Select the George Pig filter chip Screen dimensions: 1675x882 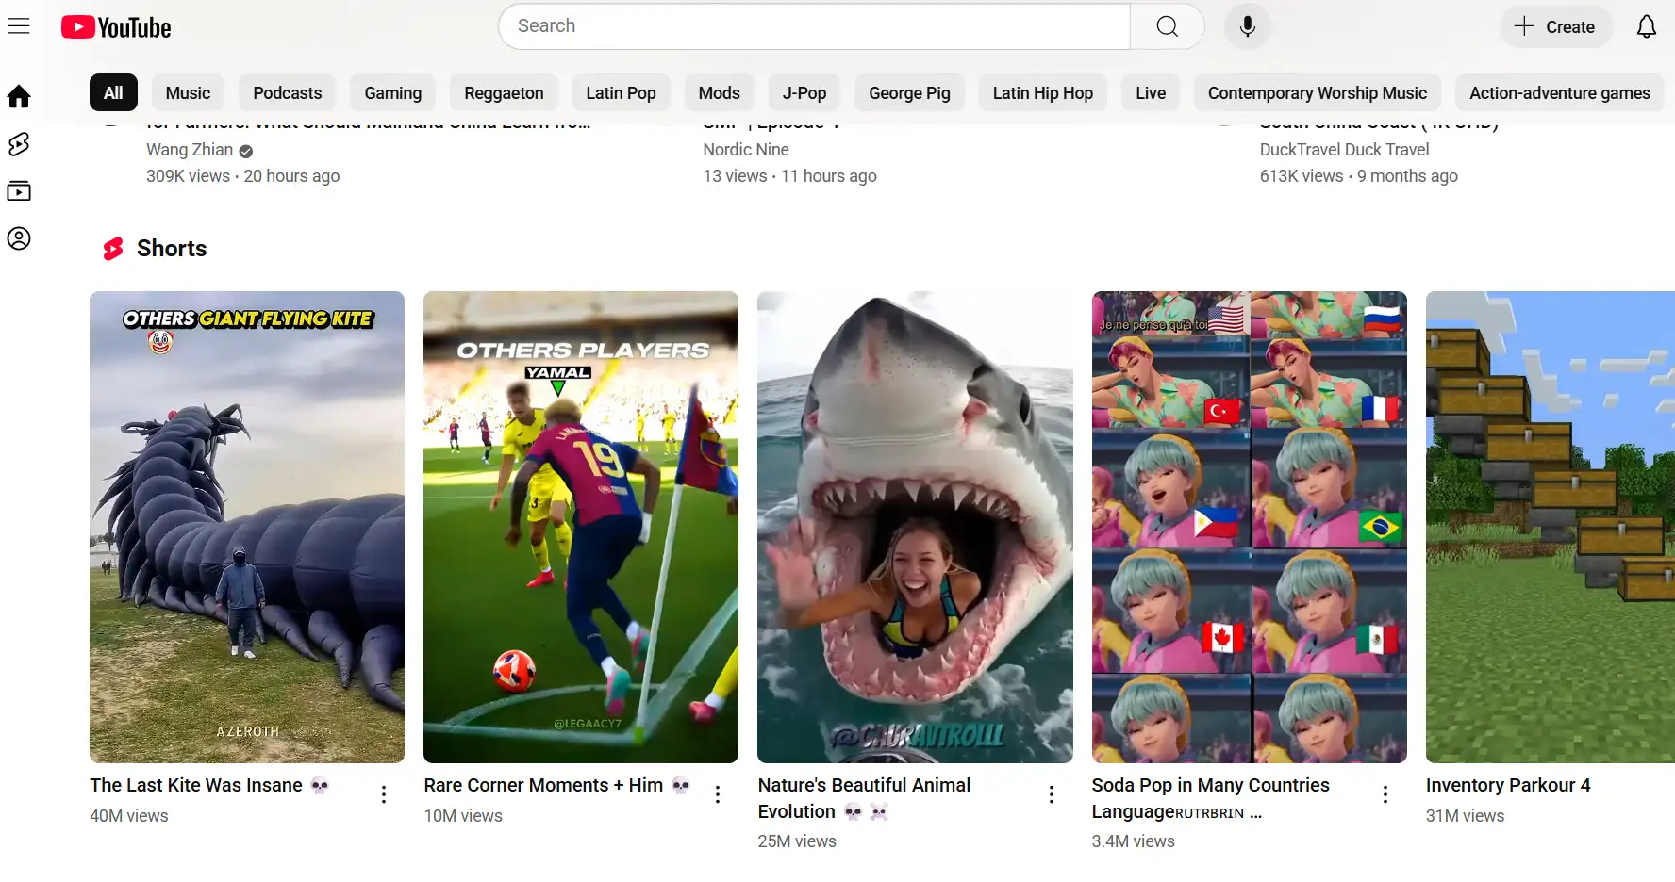[x=909, y=92]
